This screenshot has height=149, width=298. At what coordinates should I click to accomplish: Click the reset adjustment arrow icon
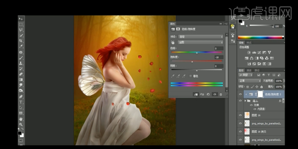[208, 94]
